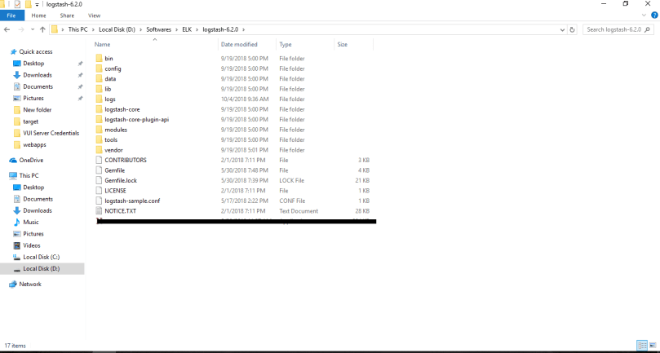
Task: Open the File menu tab
Action: pyautogui.click(x=11, y=15)
